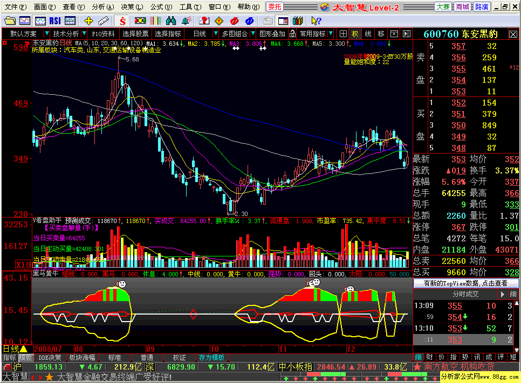The width and height of the screenshot is (521, 383).
Task: Open the books library icon
Action: click(298, 21)
